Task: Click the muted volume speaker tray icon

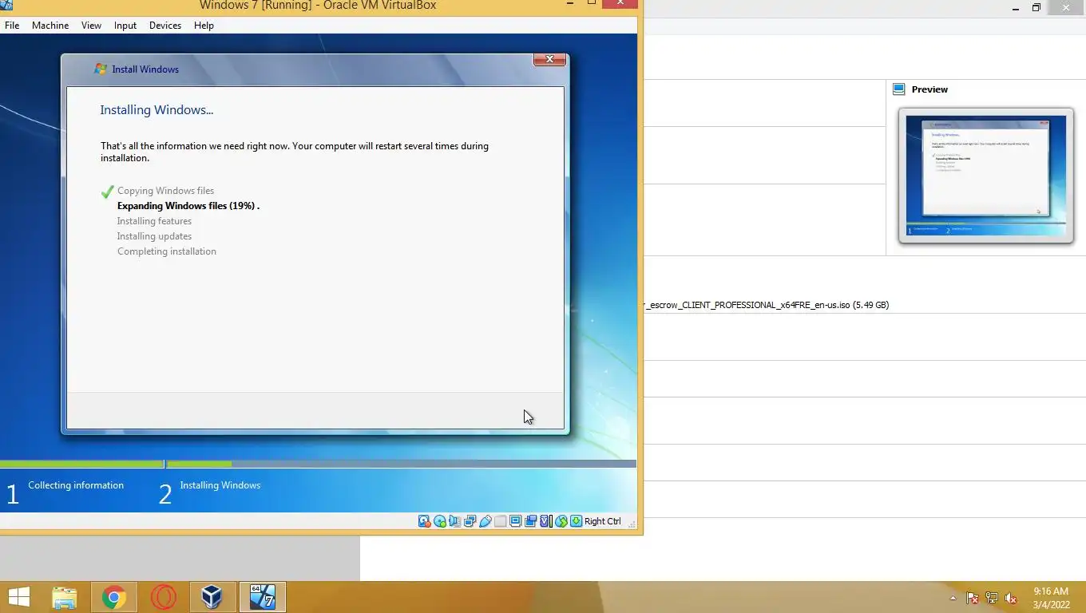Action: point(1011,598)
